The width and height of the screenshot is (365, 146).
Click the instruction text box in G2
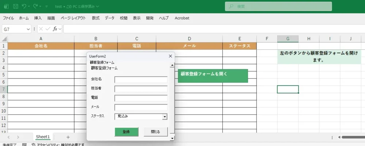pyautogui.click(x=319, y=57)
